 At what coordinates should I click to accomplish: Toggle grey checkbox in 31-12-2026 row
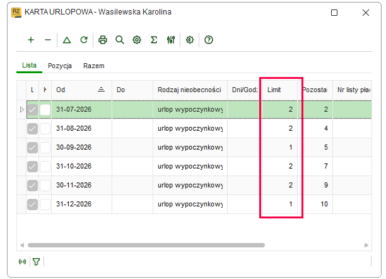pos(32,205)
